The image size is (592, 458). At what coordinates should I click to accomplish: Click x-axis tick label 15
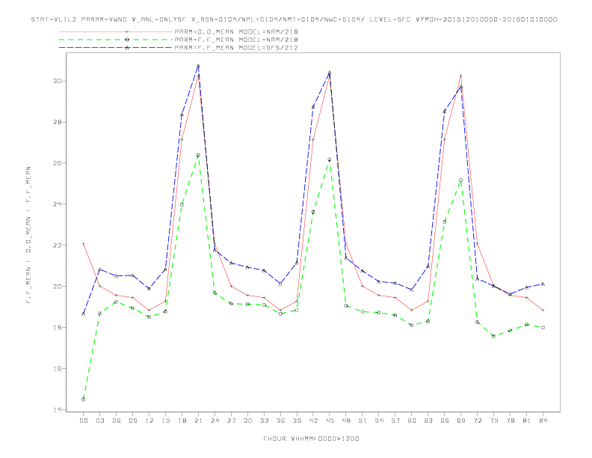pyautogui.click(x=165, y=421)
